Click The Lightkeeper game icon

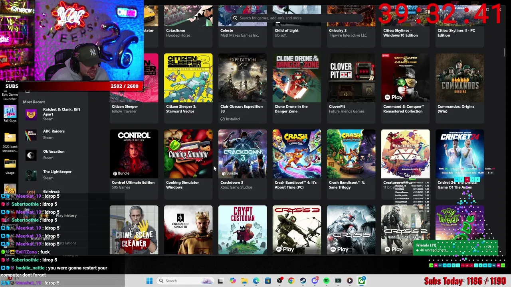pos(31,175)
